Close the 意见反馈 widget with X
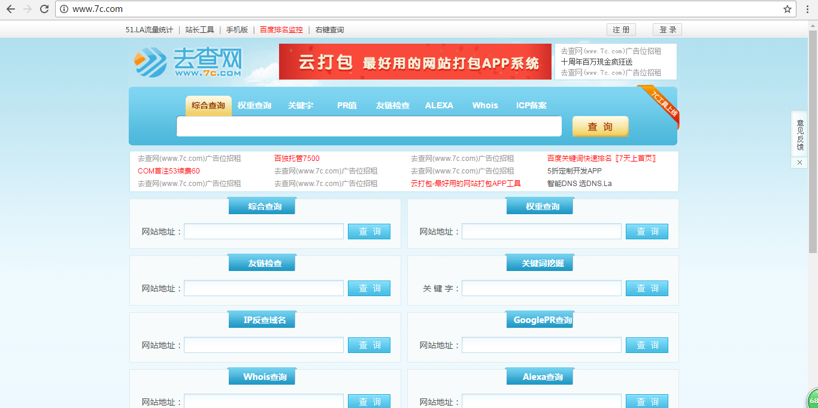 tap(799, 163)
